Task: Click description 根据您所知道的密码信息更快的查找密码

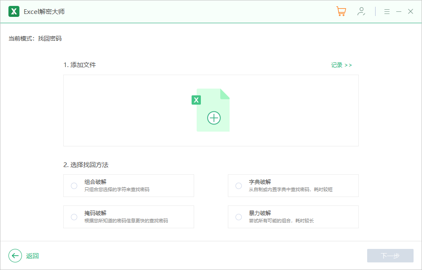Action: coord(126,221)
